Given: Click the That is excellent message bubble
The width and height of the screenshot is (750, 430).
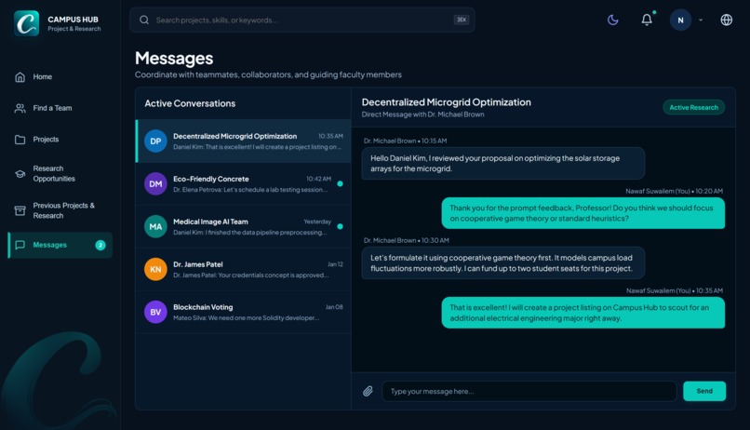Looking at the screenshot, I should pyautogui.click(x=583, y=313).
